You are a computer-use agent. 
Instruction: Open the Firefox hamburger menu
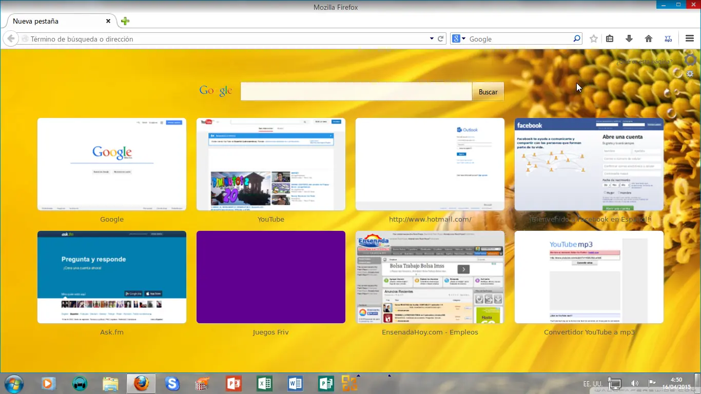690,39
